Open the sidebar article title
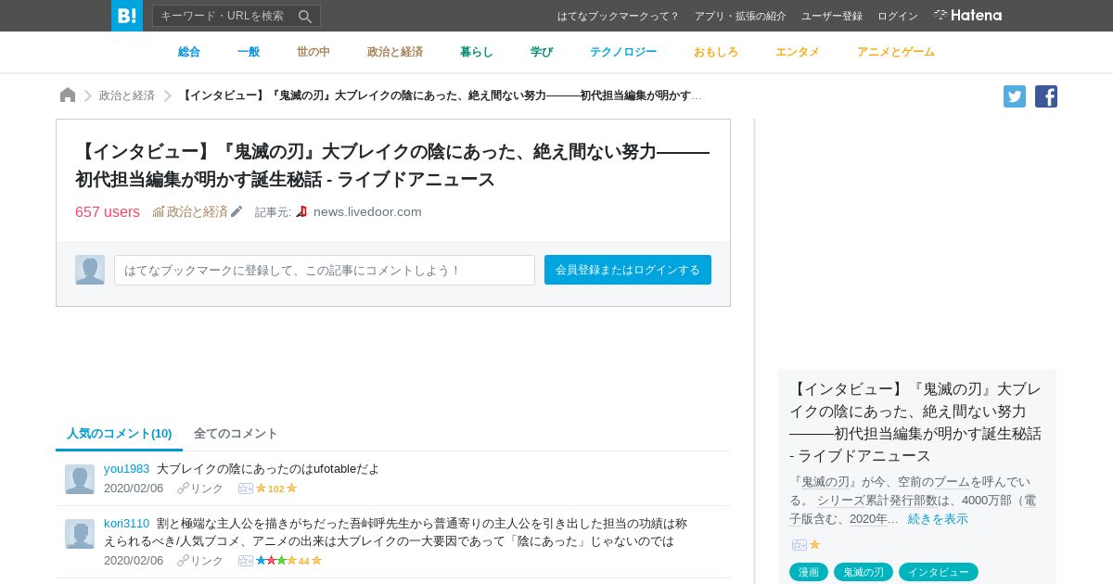Viewport: 1113px width, 584px height. 915,422
